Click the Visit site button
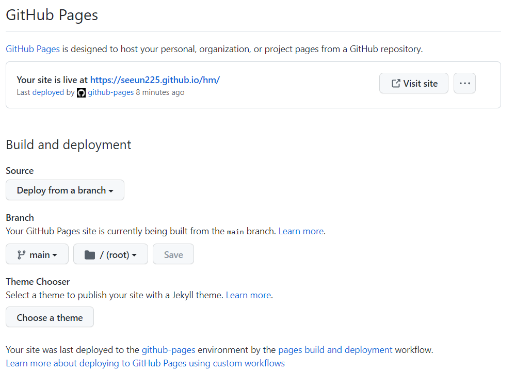Viewport: 515px width, 387px height. pyautogui.click(x=413, y=83)
